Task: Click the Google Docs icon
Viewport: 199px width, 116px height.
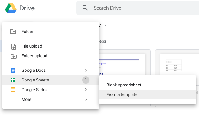Action: 13,70
